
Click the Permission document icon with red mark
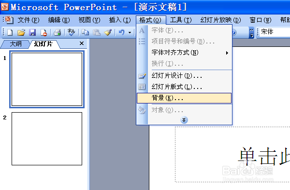point(44,32)
